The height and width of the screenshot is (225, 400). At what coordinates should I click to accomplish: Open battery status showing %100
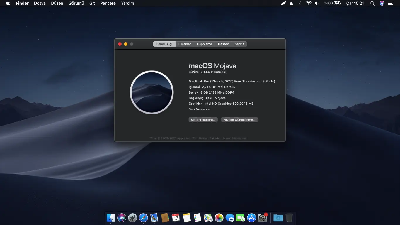pos(332,3)
